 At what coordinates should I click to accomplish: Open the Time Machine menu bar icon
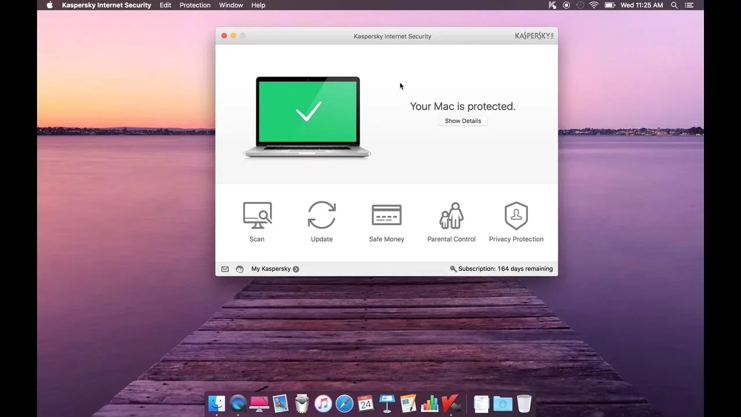580,5
